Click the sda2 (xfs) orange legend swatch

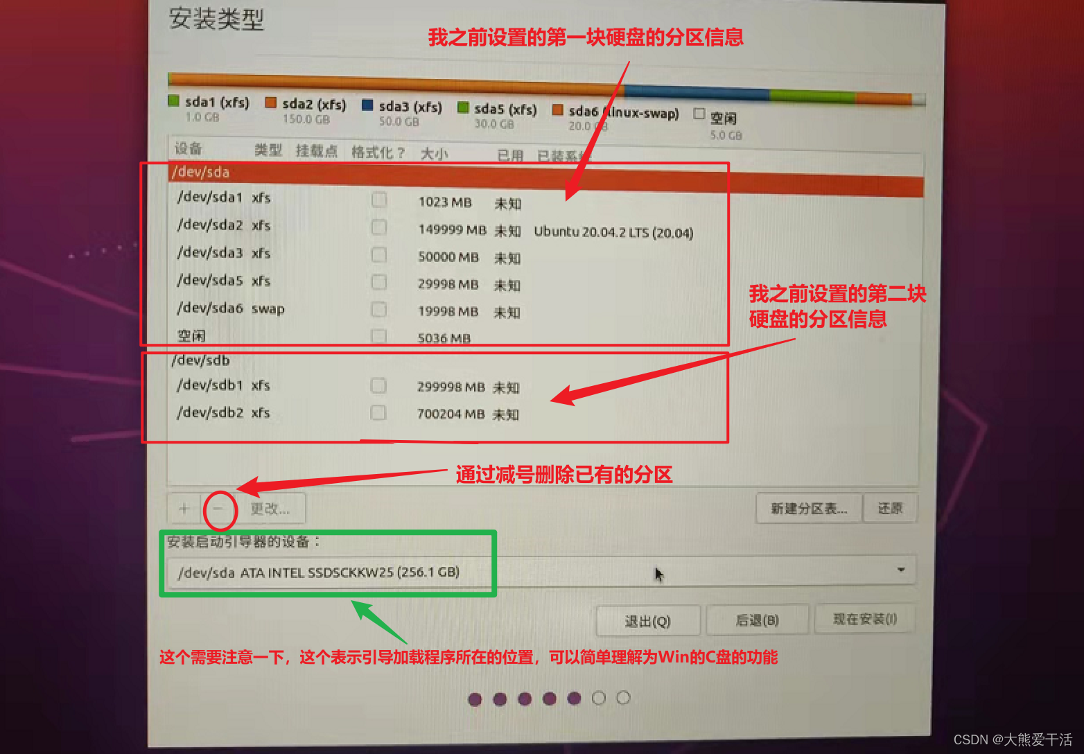[270, 103]
